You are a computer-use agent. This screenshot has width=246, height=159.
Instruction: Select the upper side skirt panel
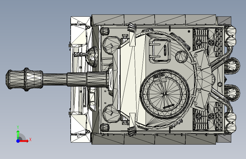coord(154,20)
